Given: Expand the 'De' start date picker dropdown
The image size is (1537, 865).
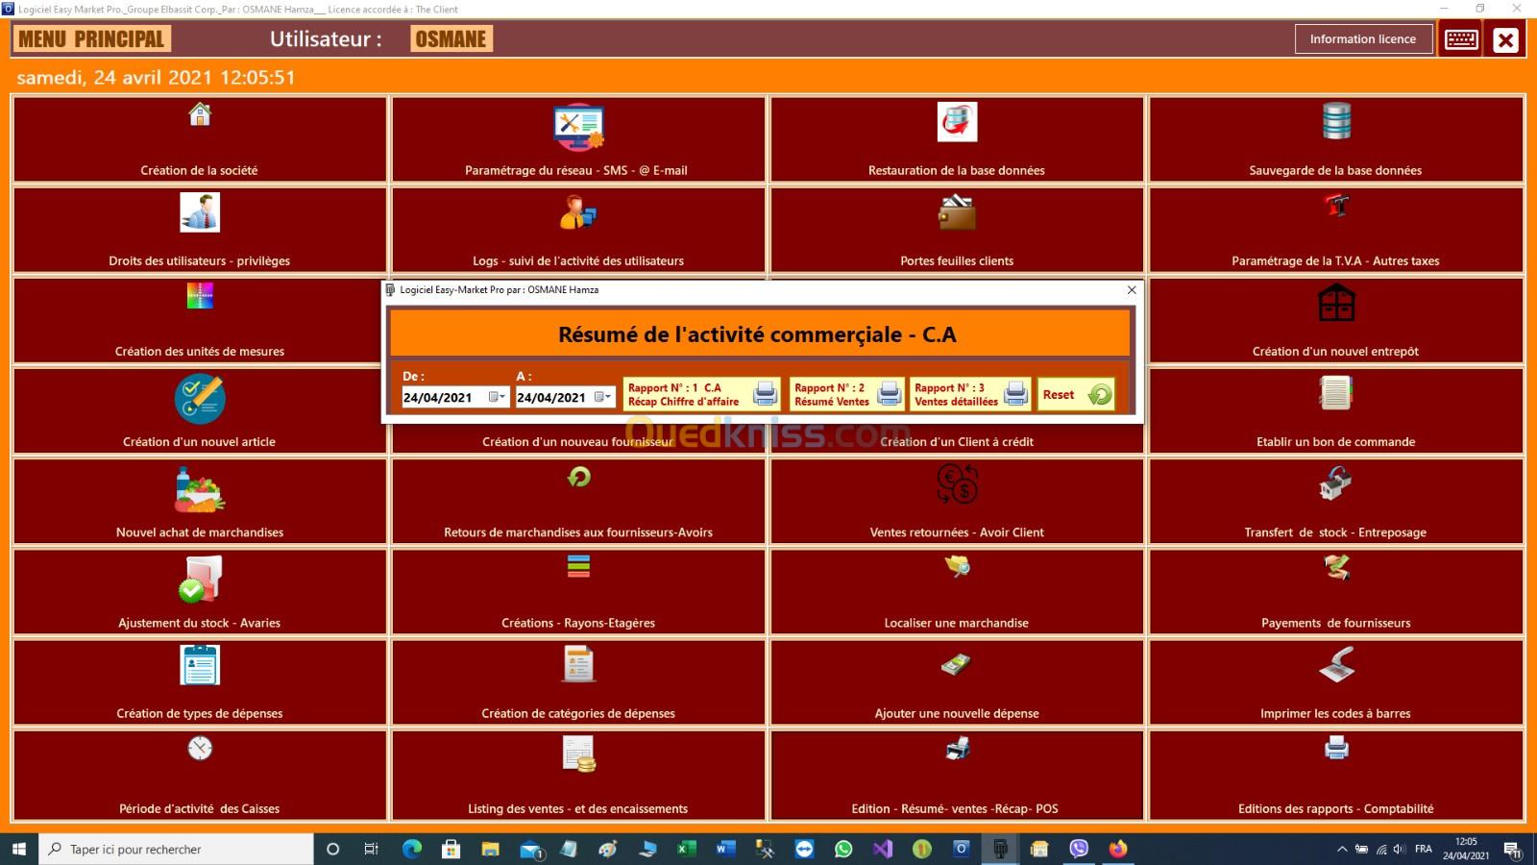Looking at the screenshot, I should pos(497,397).
